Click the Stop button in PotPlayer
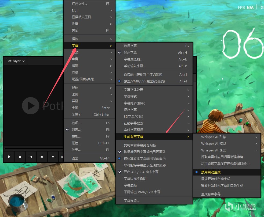Screen dimensions: 264x217 coord(20,157)
